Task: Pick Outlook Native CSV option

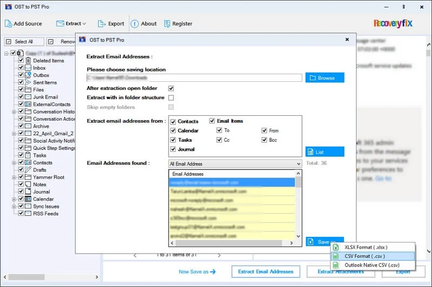Action: pyautogui.click(x=372, y=265)
